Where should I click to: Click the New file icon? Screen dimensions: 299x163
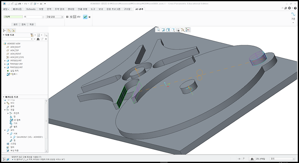tap(9, 4)
